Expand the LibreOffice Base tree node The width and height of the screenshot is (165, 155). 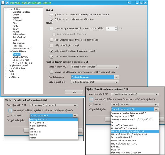(6, 68)
